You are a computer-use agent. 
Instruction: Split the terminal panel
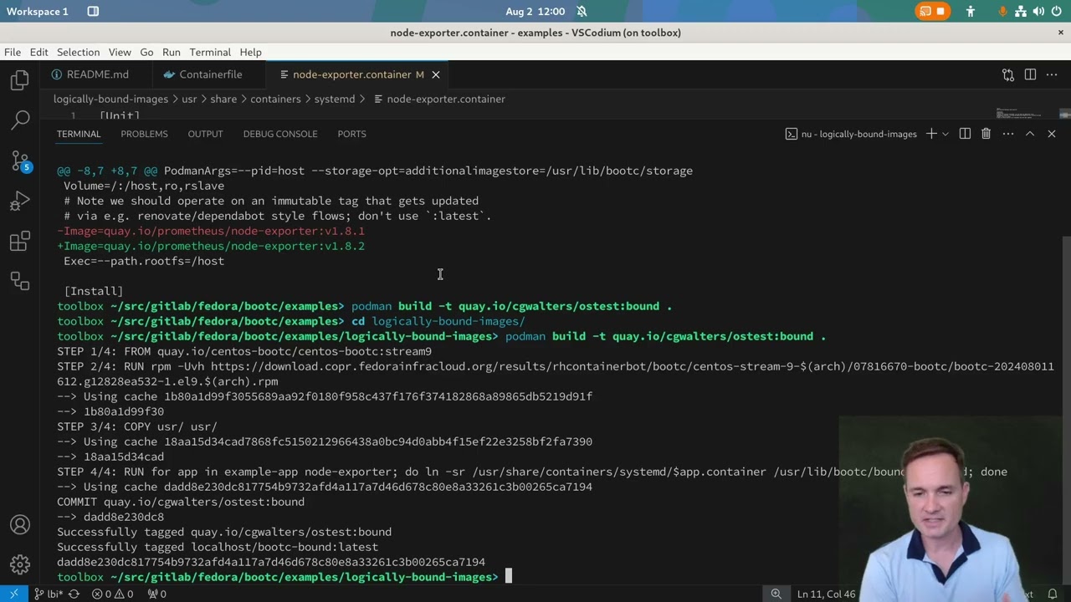point(965,134)
